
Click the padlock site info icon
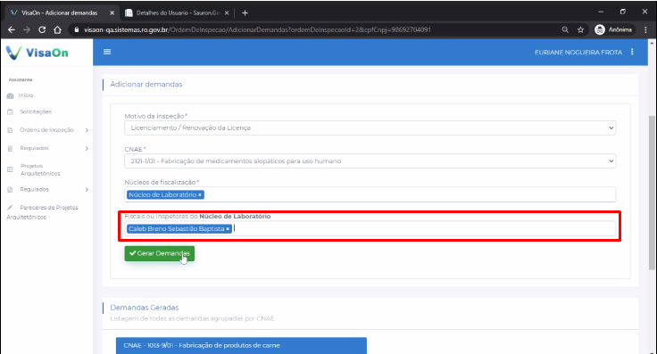tap(76, 29)
